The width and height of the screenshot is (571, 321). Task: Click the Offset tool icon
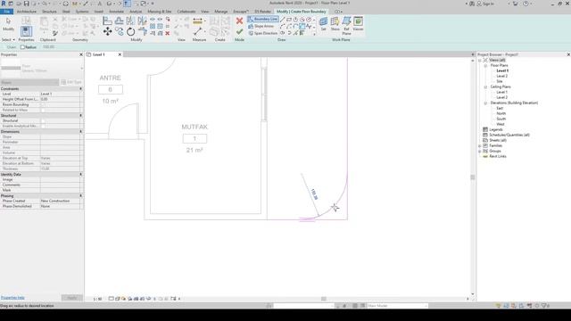(x=119, y=21)
